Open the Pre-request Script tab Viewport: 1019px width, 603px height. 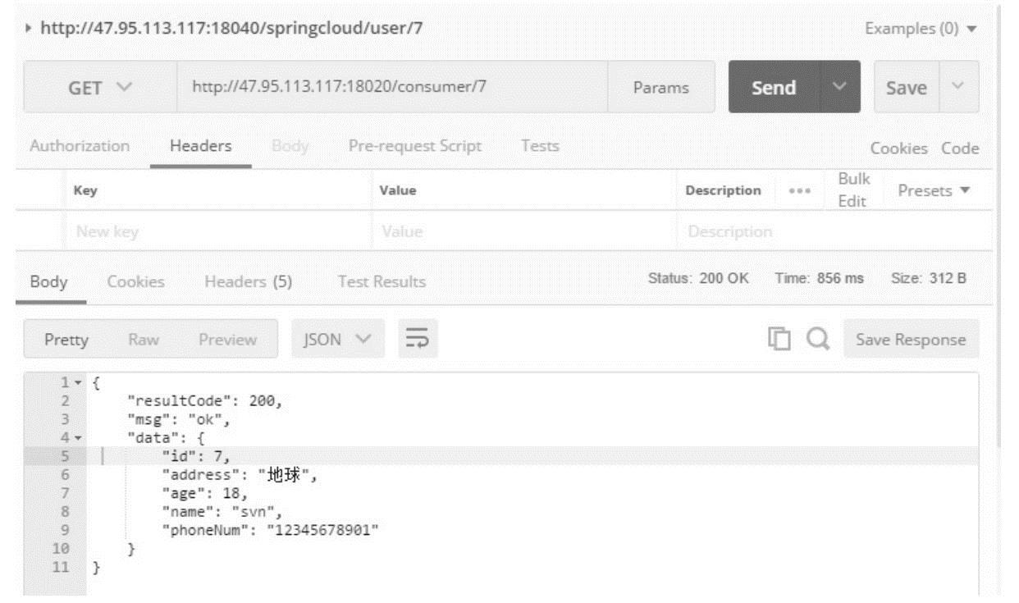(416, 147)
